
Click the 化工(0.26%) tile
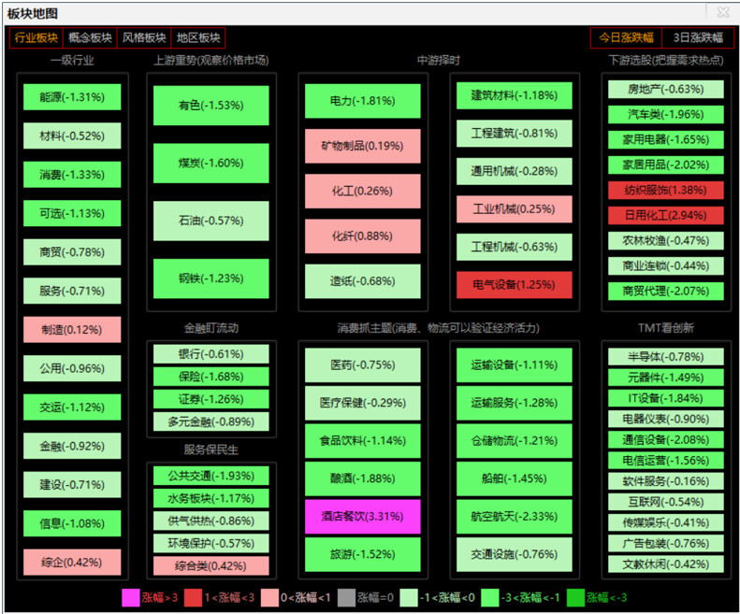pos(362,191)
